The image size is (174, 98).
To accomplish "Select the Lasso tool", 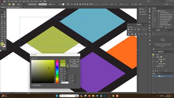I will 5,14.
